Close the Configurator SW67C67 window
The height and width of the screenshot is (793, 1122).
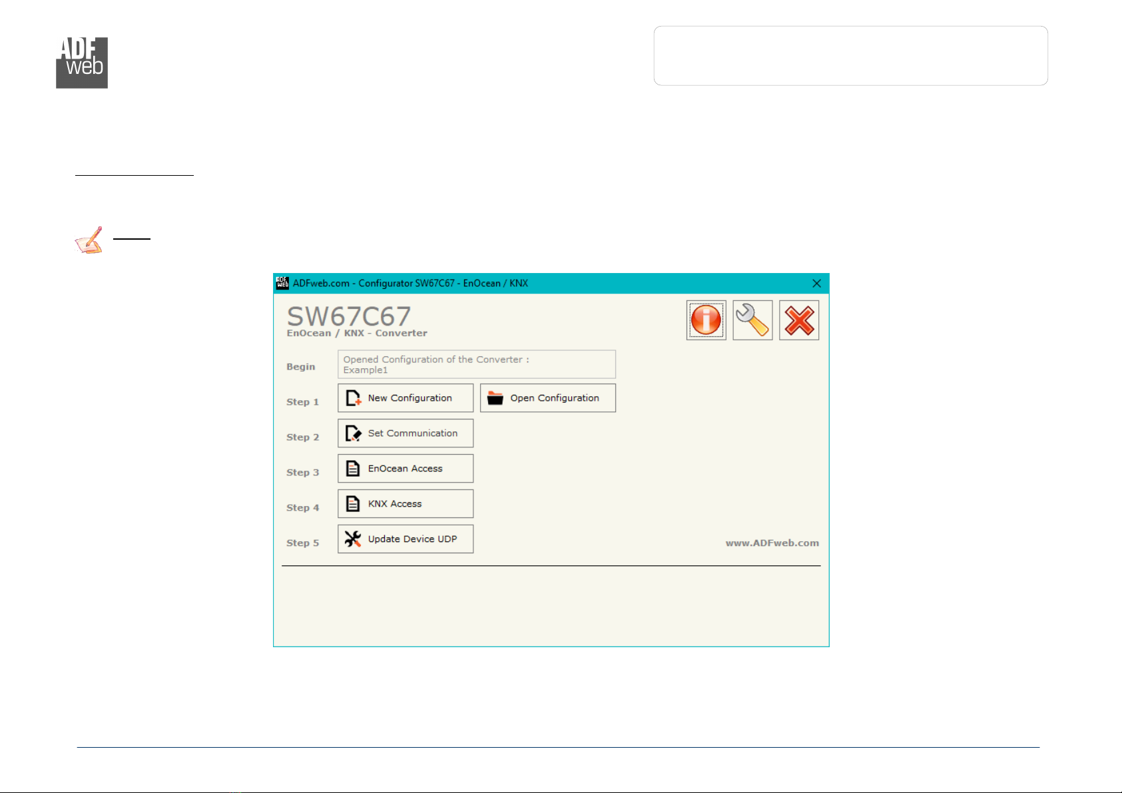coord(816,283)
